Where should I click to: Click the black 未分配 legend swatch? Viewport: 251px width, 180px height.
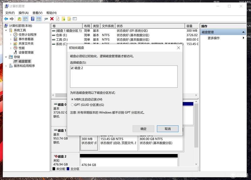[x=54, y=169]
